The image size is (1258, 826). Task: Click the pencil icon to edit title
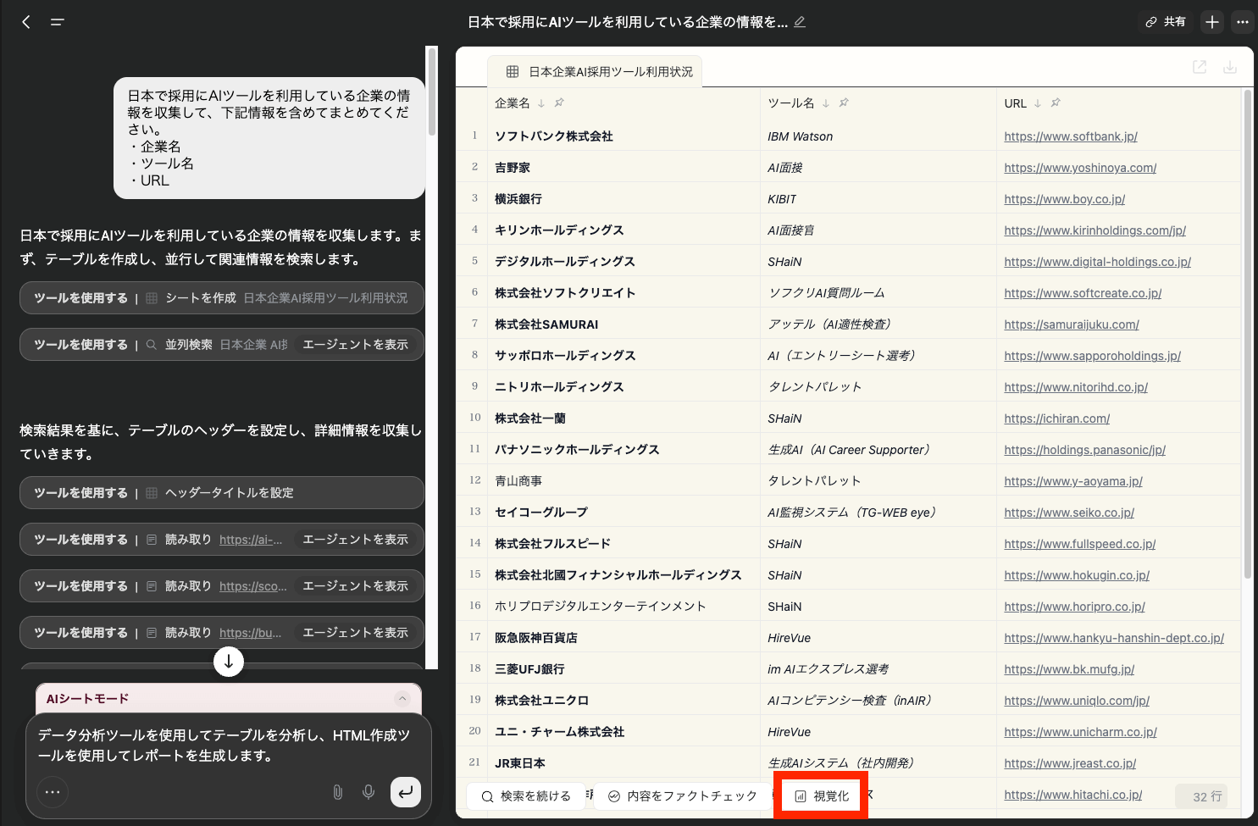pyautogui.click(x=800, y=22)
